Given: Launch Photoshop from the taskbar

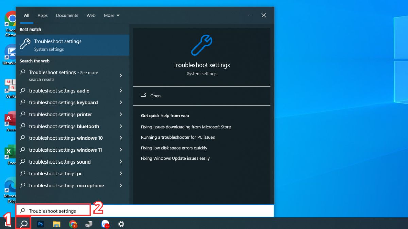Looking at the screenshot, I should click(x=40, y=224).
